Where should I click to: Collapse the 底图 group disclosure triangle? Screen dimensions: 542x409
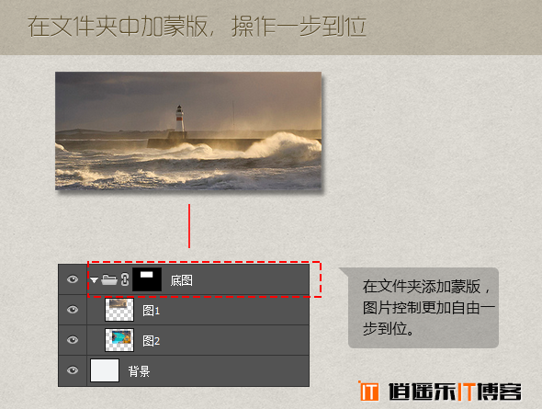pos(94,280)
